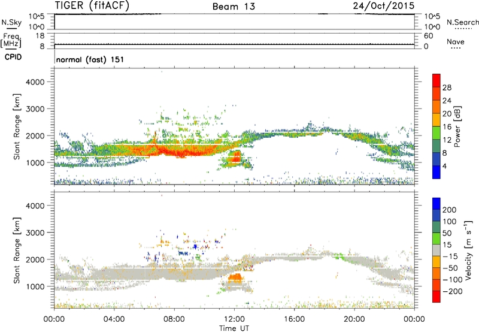Screen dimensions: 479x332
Task: Click the -15 tick on velocity colorbar
Action: click(x=450, y=256)
